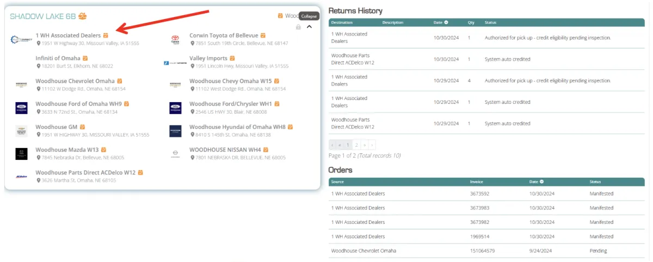653x262 pixels.
Task: Click Qty column header in Returns History
Action: (471, 22)
